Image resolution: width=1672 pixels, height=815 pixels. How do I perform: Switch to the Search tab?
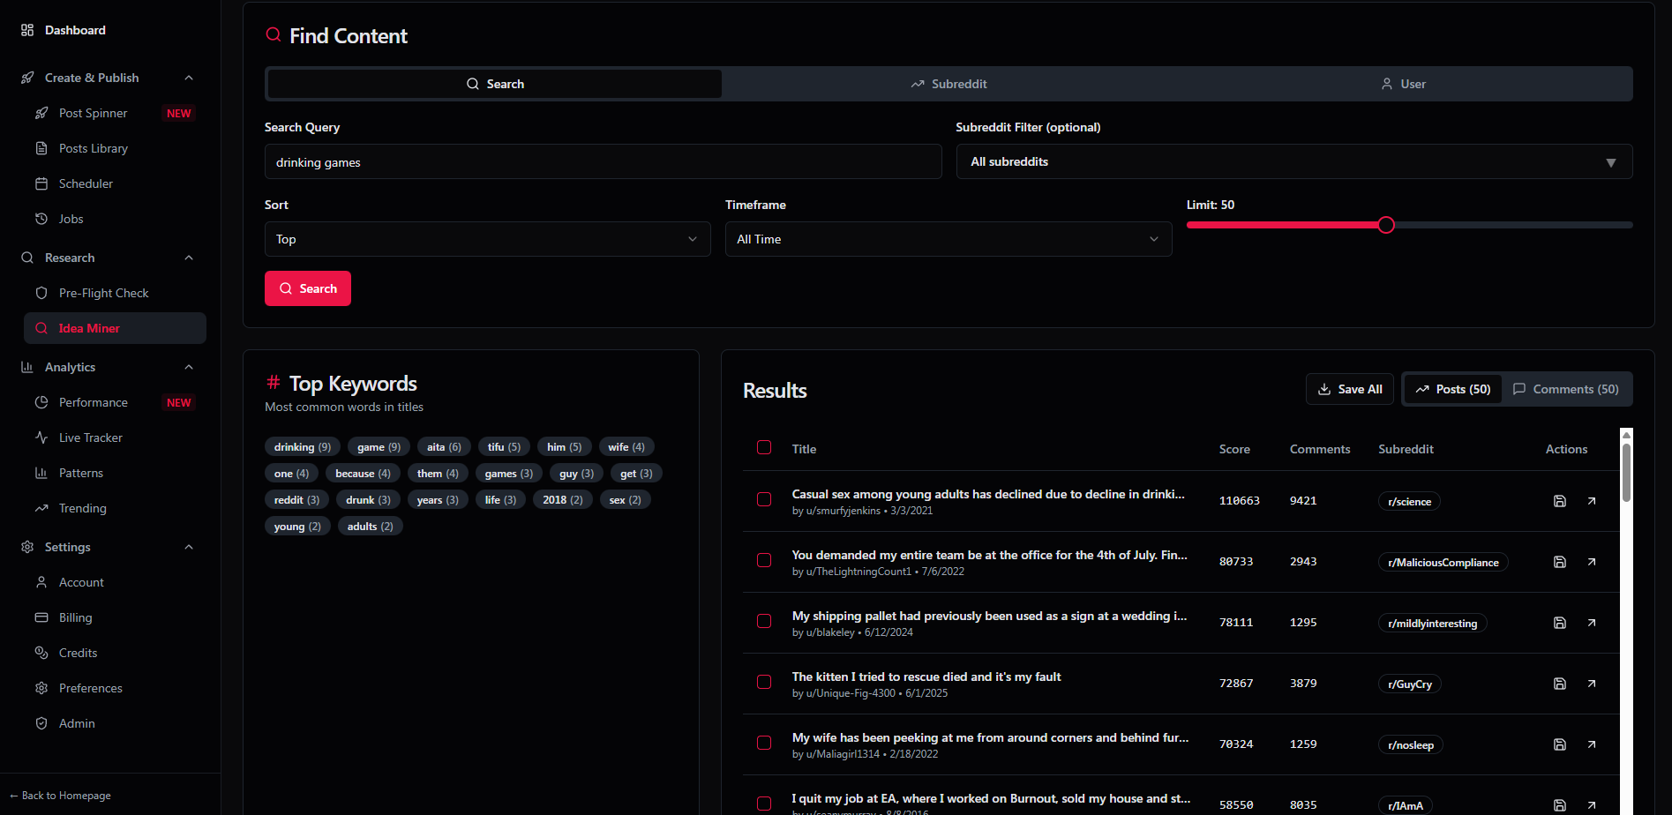coord(495,84)
